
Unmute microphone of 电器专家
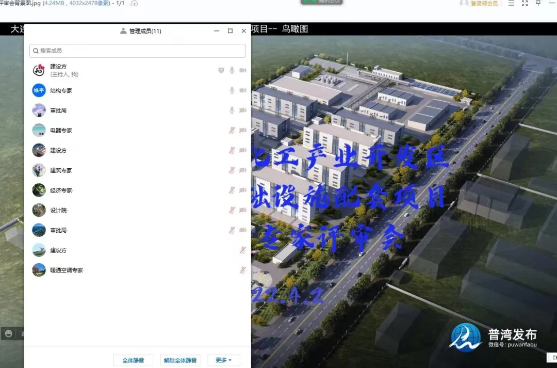[x=232, y=130]
